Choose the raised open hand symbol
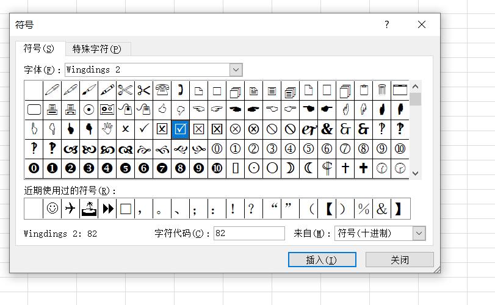The width and height of the screenshot is (495, 305). click(x=107, y=129)
